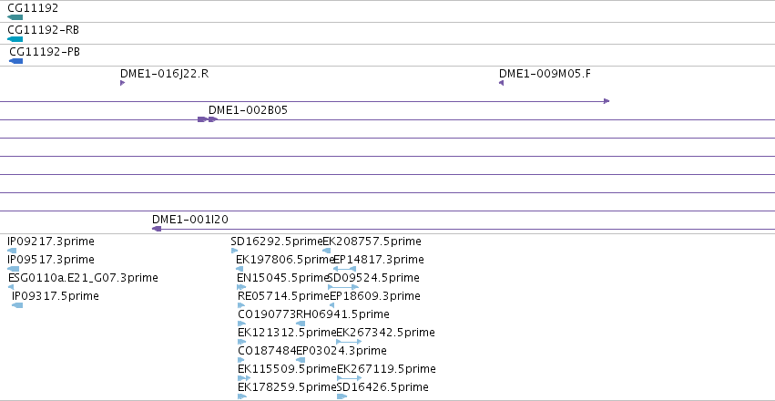775x401 pixels.
Task: Open the CG11192-RB transcript label
Action: click(x=43, y=30)
